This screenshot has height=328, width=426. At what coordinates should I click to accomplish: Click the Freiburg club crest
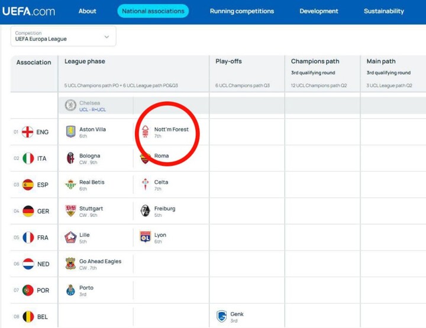(x=146, y=211)
